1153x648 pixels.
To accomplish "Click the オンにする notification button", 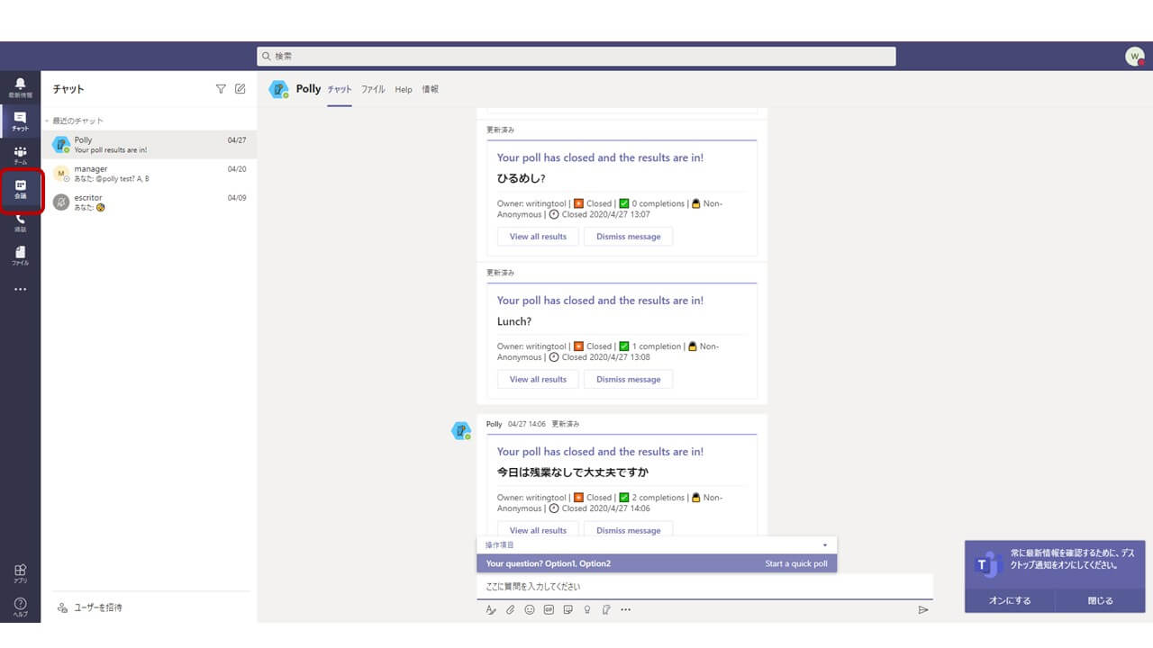I will click(x=1009, y=600).
